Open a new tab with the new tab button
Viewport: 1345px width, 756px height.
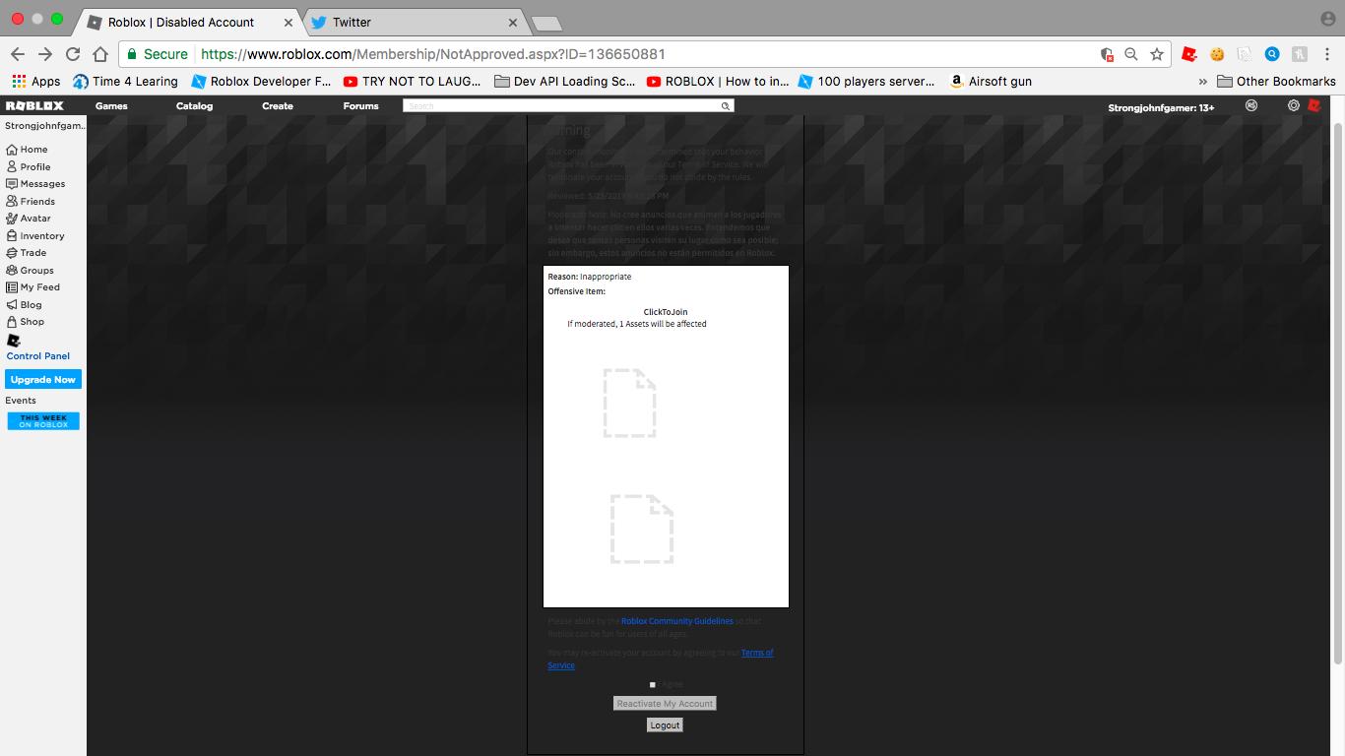[x=545, y=24]
